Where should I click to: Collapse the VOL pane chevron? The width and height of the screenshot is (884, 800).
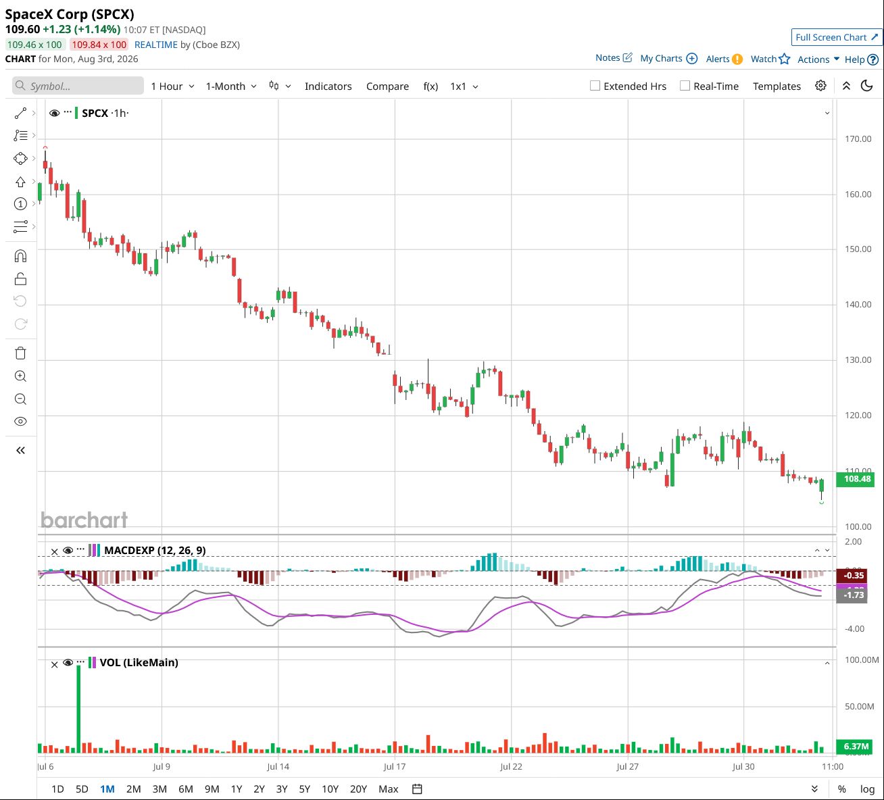click(x=827, y=664)
